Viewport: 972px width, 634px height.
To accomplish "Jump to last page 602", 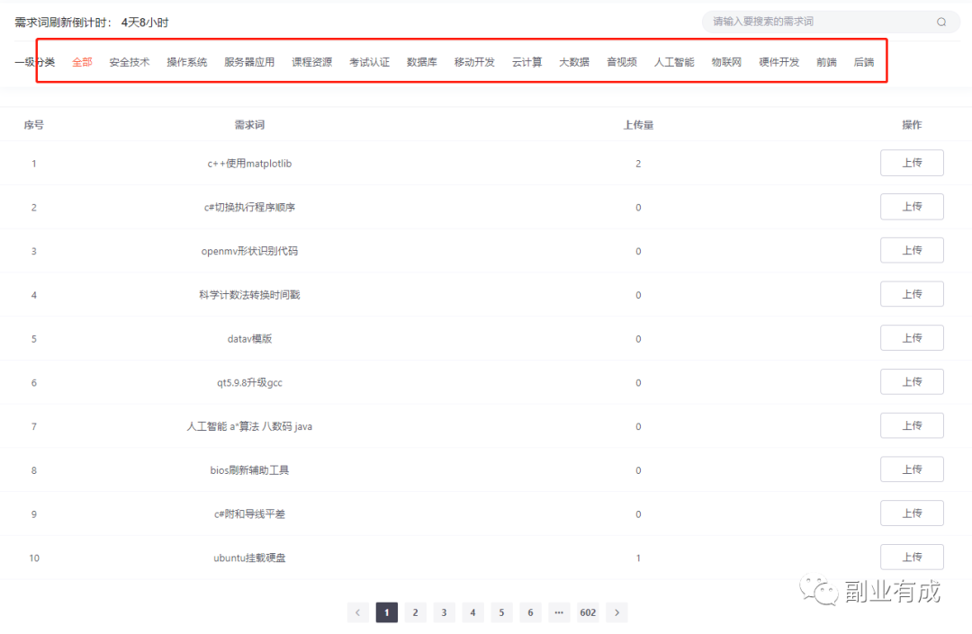I will coord(588,612).
